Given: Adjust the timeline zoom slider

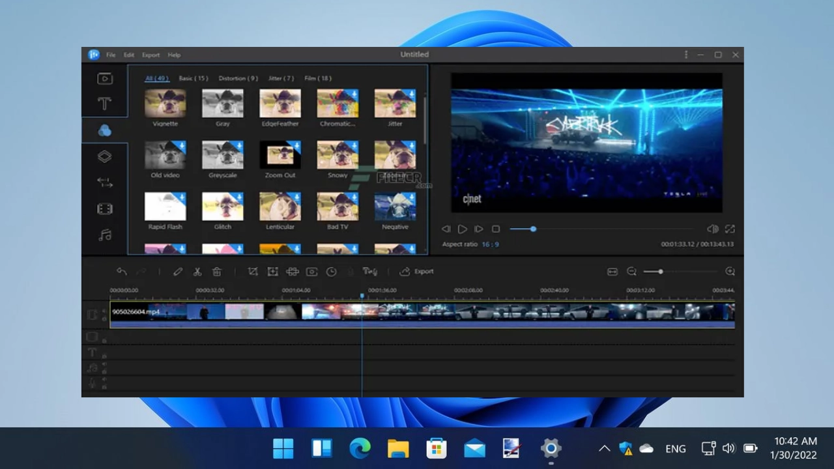Looking at the screenshot, I should [x=680, y=272].
